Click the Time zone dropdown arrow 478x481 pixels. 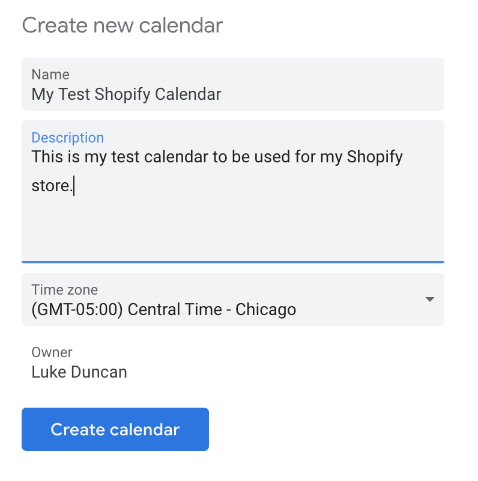point(429,299)
